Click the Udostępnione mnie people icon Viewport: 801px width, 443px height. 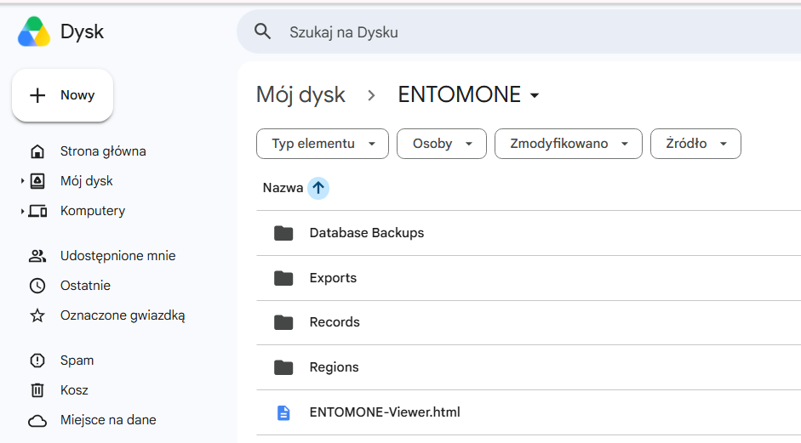37,256
